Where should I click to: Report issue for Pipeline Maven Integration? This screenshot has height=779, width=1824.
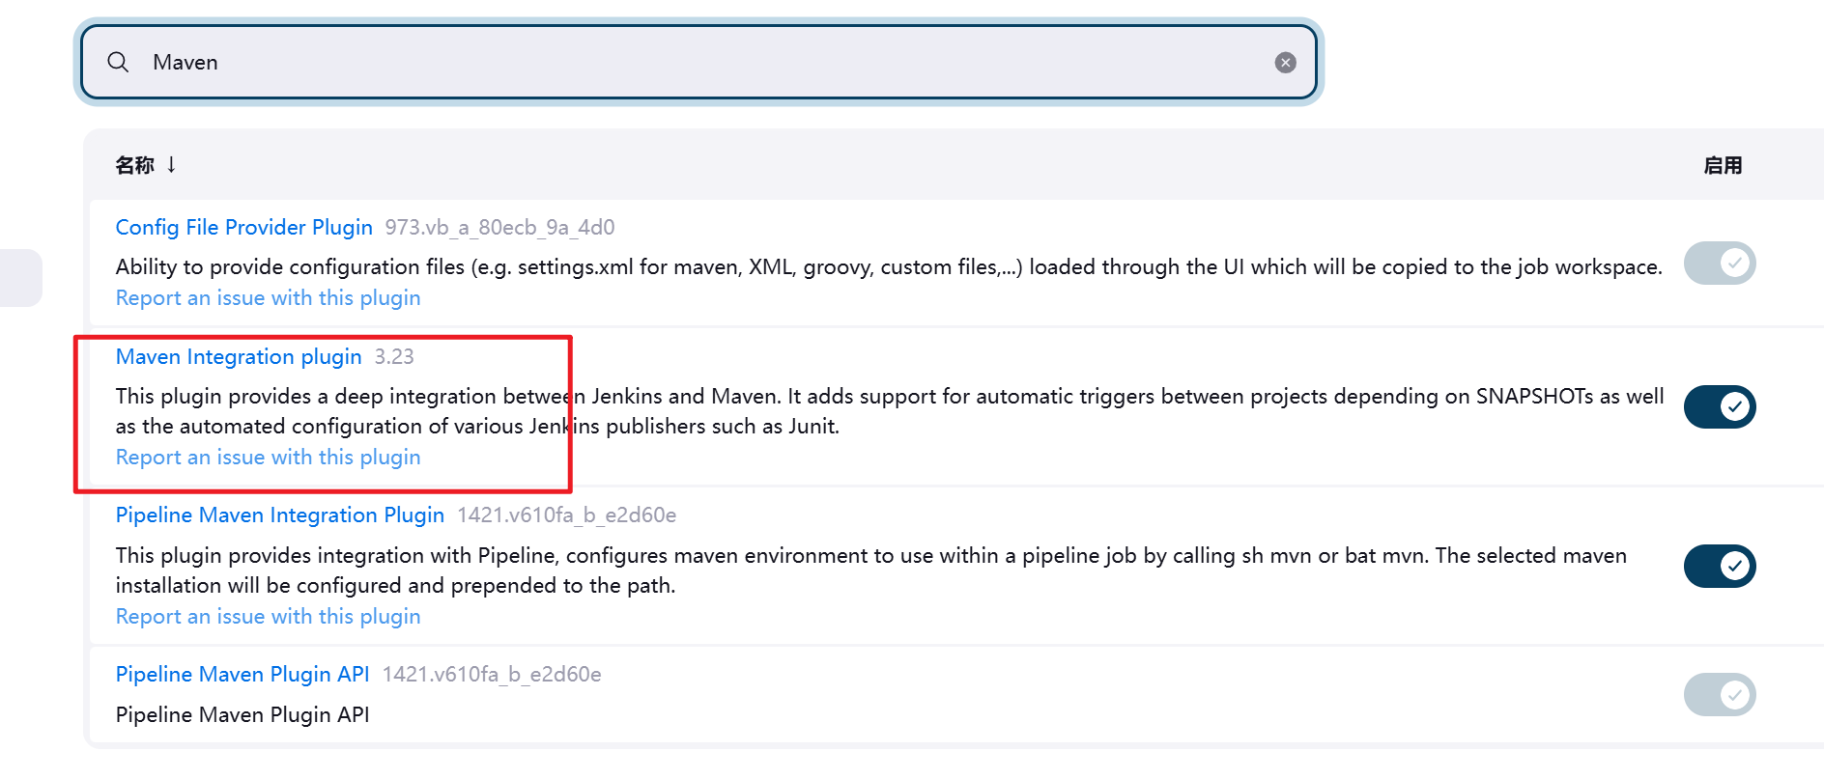[x=268, y=616]
